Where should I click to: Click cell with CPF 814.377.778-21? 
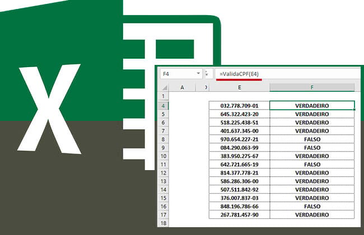(239, 173)
